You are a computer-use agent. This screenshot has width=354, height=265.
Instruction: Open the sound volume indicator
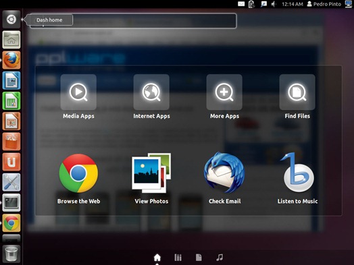(x=274, y=4)
